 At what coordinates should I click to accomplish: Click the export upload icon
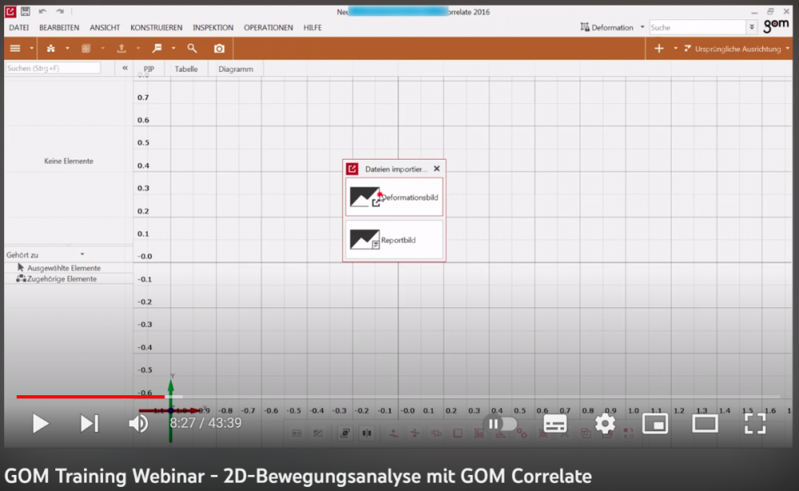(x=122, y=49)
